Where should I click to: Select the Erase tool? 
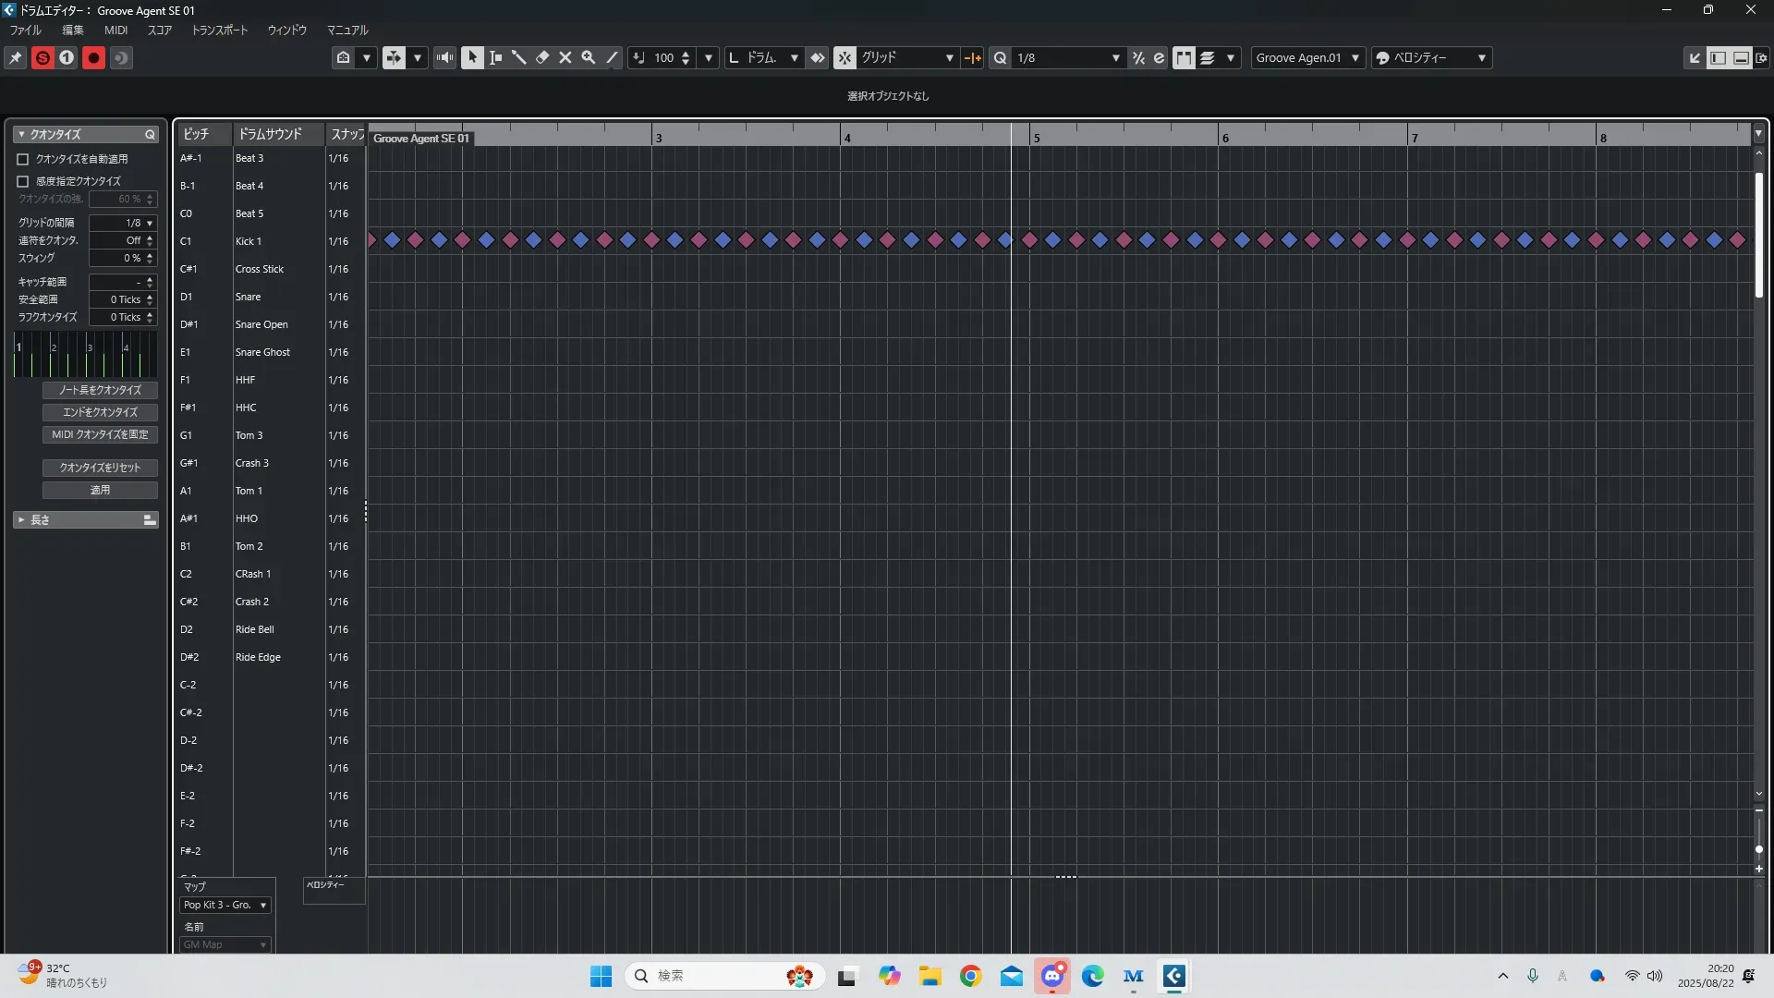[x=542, y=58]
